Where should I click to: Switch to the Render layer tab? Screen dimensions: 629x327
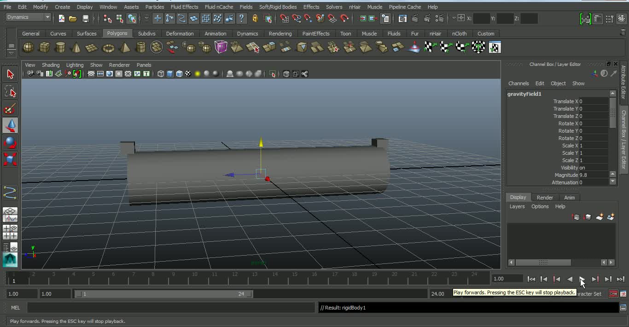point(545,198)
